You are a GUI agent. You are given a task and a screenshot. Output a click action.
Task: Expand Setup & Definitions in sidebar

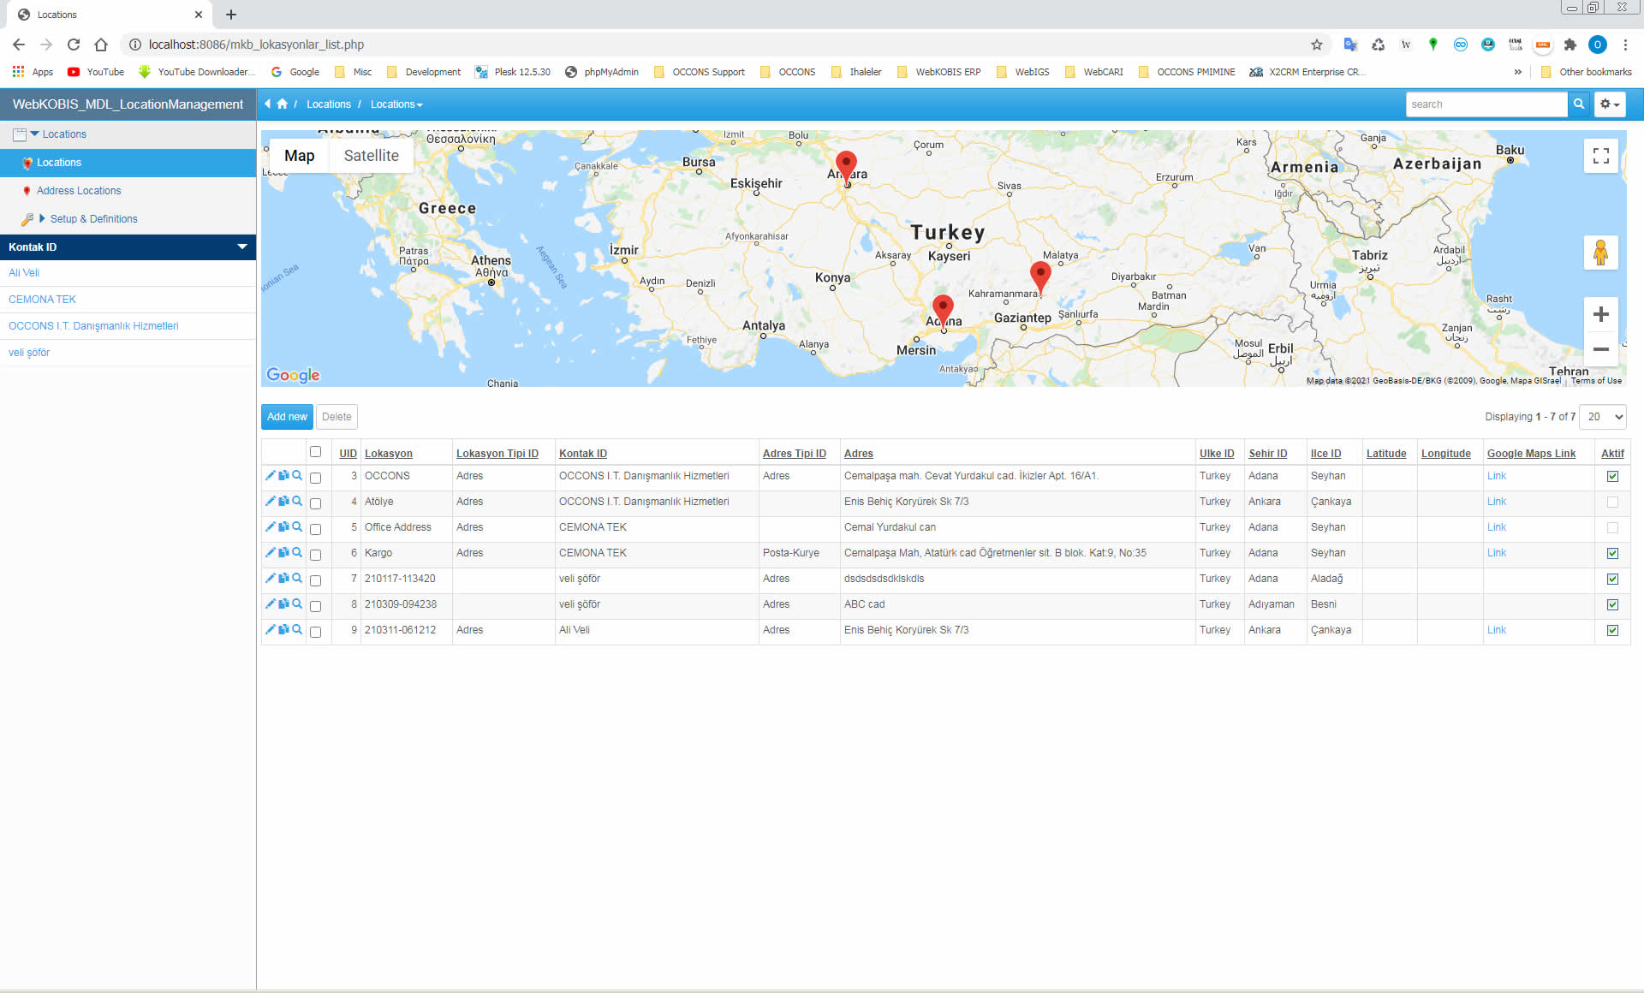[x=41, y=218]
